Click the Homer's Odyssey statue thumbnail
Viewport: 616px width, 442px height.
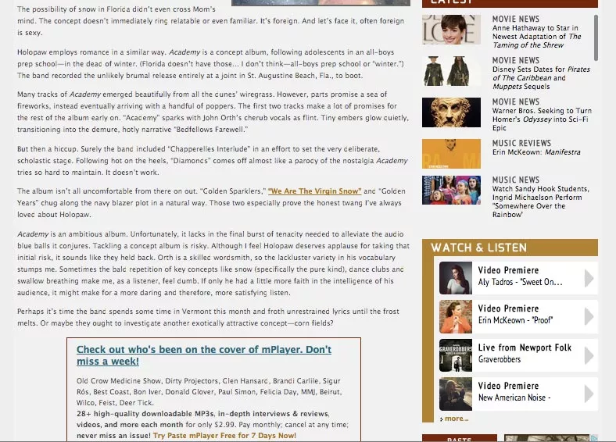click(451, 112)
